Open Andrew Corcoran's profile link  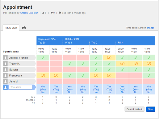(29, 13)
